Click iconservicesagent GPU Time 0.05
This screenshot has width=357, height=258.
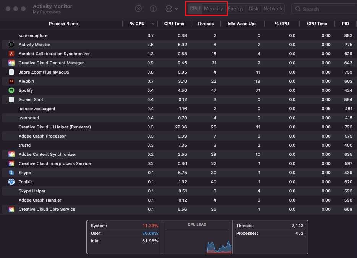326,109
